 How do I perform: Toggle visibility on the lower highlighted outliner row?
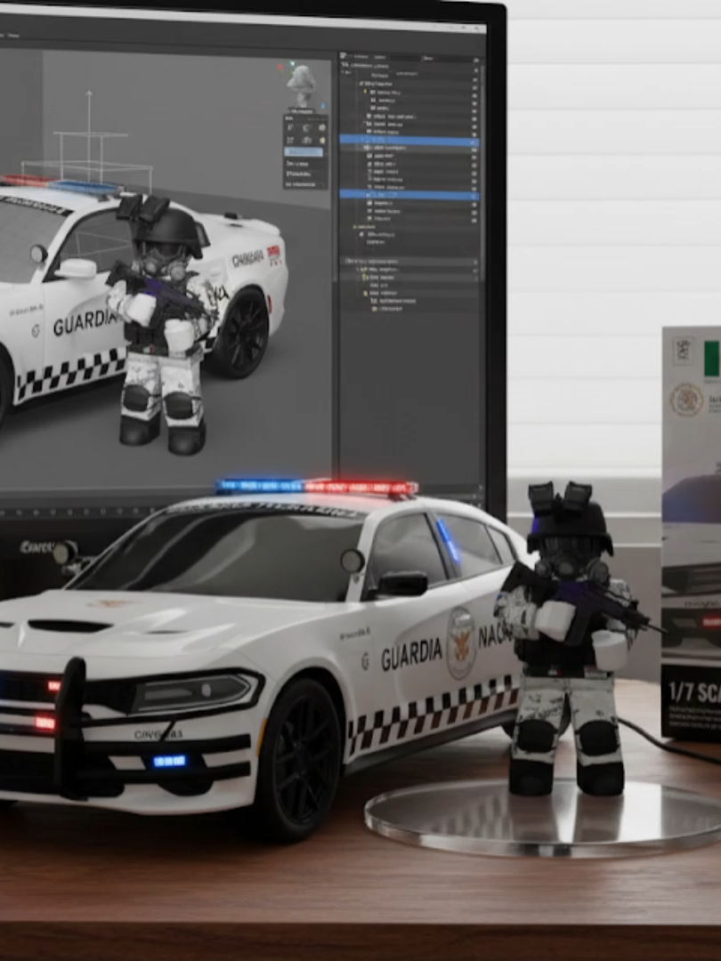tap(474, 195)
